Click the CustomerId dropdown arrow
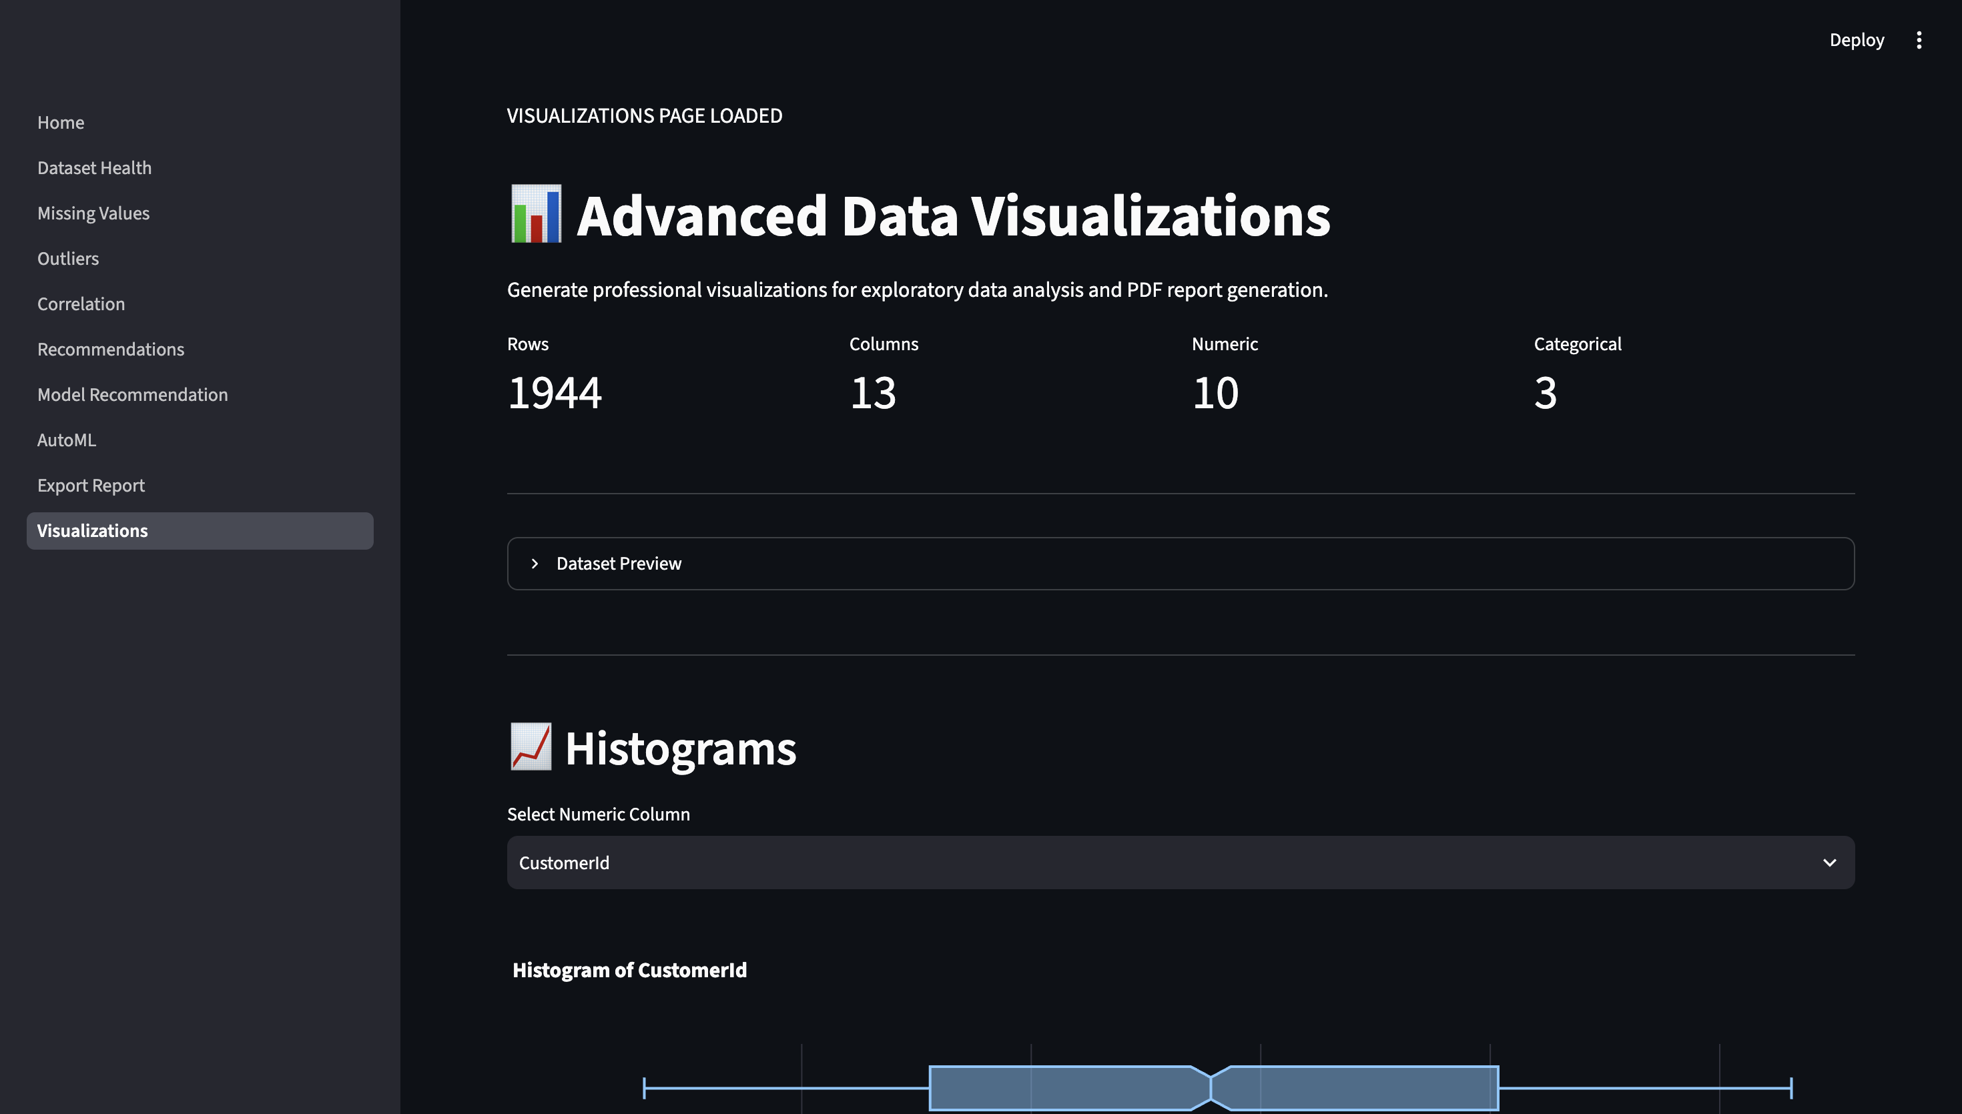Viewport: 1962px width, 1114px height. tap(1830, 863)
